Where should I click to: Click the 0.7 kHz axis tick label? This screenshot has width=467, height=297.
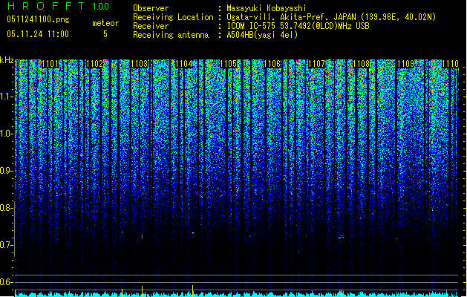(x=6, y=245)
